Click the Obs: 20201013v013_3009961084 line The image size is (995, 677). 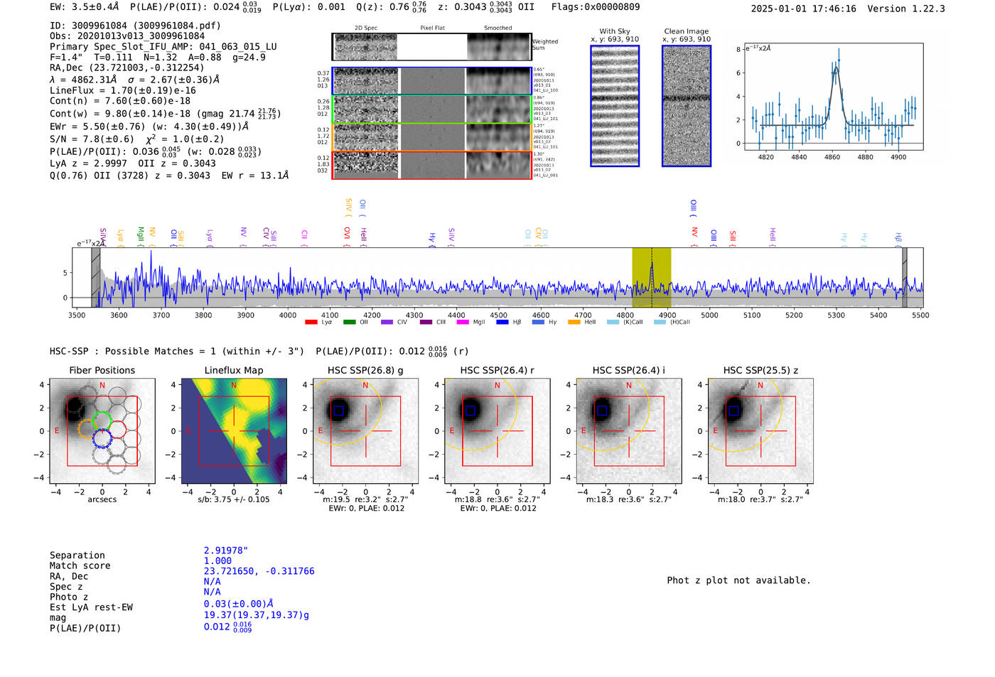pos(127,36)
